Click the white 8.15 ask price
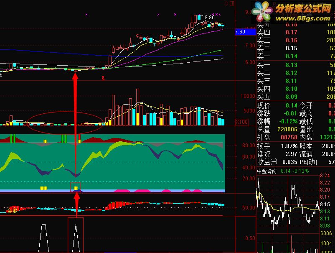 292,49
